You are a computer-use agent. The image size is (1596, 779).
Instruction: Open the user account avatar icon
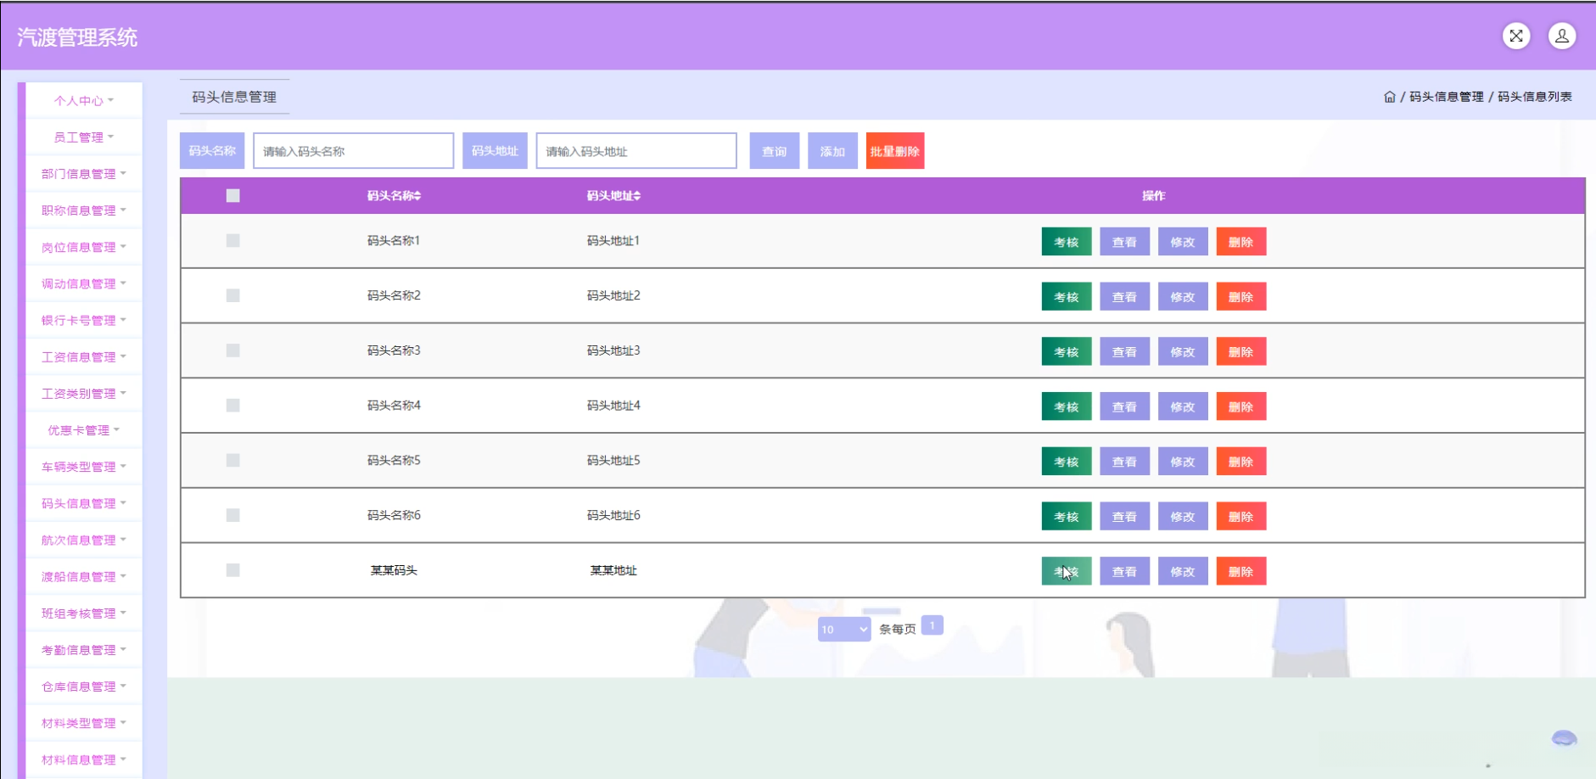(x=1562, y=36)
